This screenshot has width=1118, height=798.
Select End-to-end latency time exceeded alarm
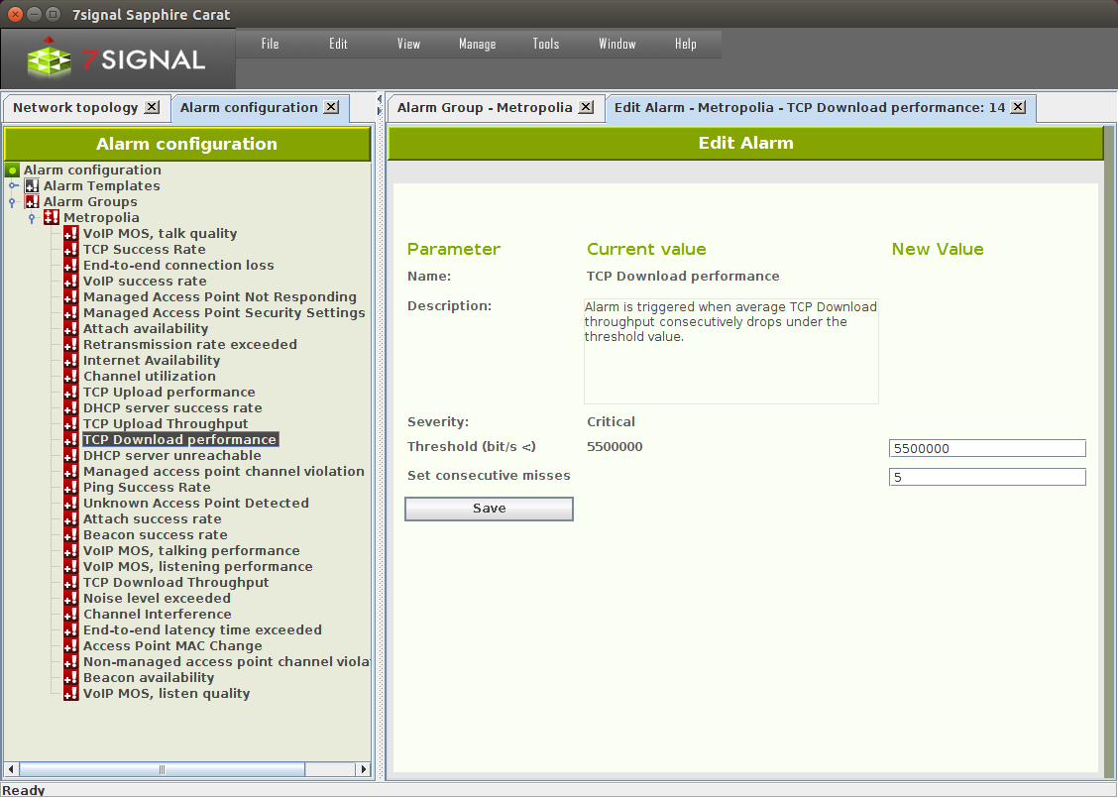(x=202, y=629)
